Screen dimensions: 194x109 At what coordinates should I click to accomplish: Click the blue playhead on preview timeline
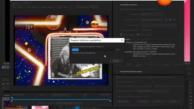(12, 98)
